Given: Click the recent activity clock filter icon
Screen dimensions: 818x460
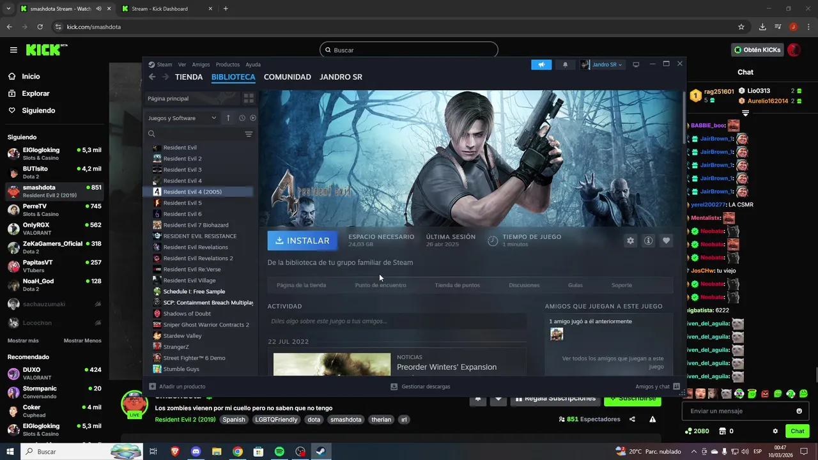Looking at the screenshot, I should [242, 118].
